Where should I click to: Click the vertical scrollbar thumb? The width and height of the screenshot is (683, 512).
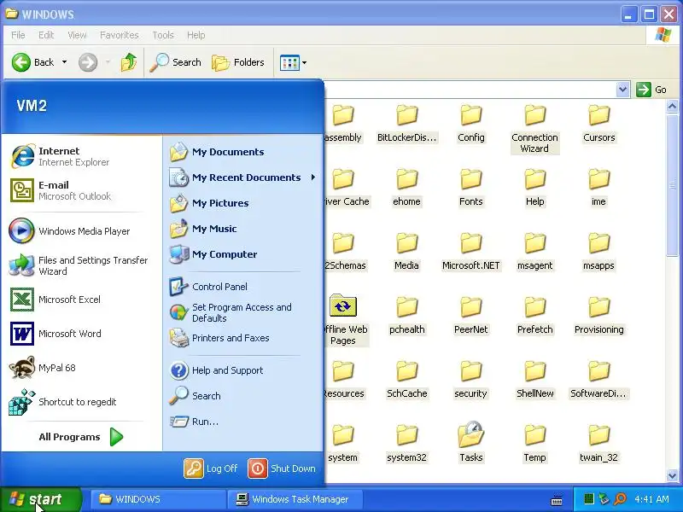tap(672, 185)
